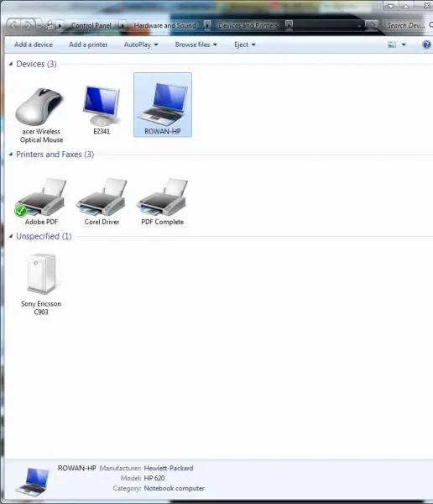Viewport: 433px width, 504px height.
Task: Expand the Control Panel breadcrumb arrow
Action: 123,25
